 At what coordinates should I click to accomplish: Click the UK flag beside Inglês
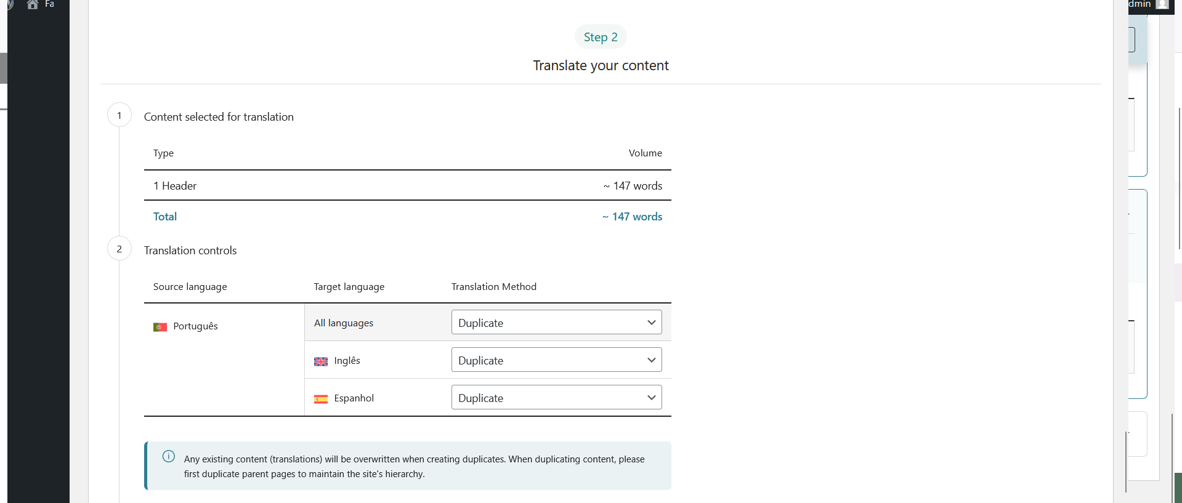coord(321,361)
